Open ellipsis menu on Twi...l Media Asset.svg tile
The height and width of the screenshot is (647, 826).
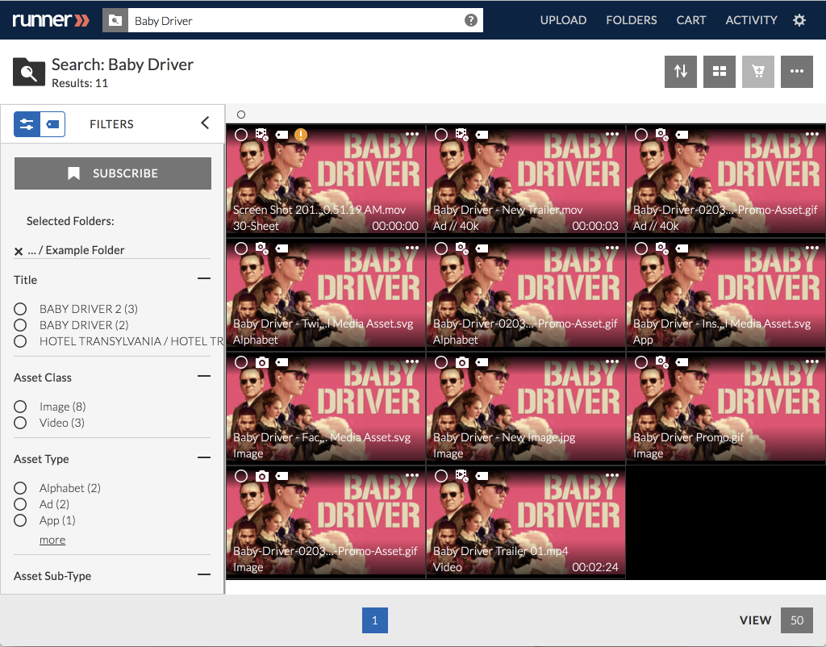[412, 248]
